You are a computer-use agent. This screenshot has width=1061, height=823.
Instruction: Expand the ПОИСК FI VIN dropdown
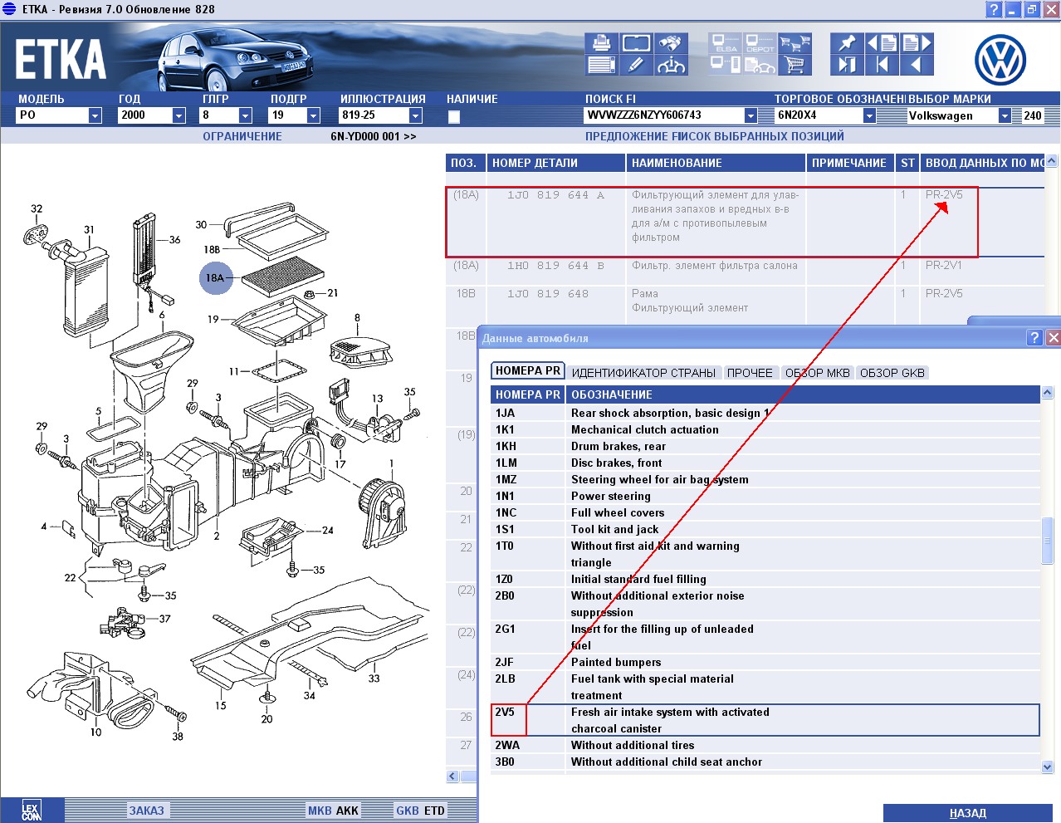(x=751, y=116)
